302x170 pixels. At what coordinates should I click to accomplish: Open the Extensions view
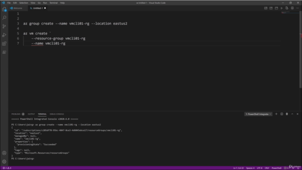click(4, 44)
